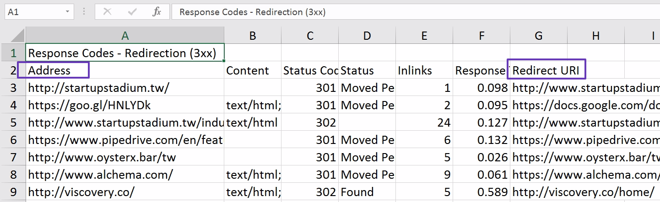The height and width of the screenshot is (202, 660).
Task: Open the Insert Function fx dialog
Action: (x=157, y=12)
